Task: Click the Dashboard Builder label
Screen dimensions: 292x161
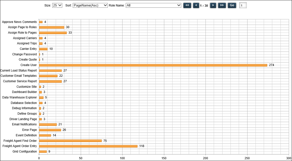Action: (24, 92)
